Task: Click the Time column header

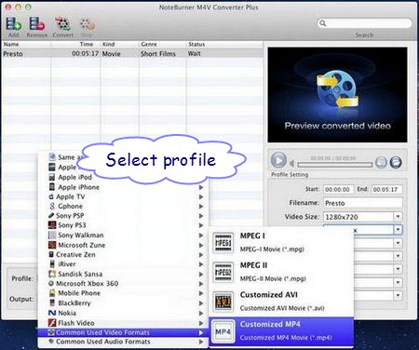Action: pos(75,45)
